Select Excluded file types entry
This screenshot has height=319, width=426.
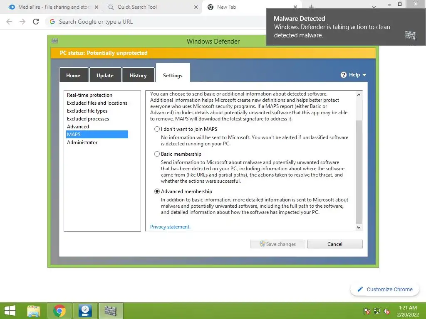coord(87,110)
